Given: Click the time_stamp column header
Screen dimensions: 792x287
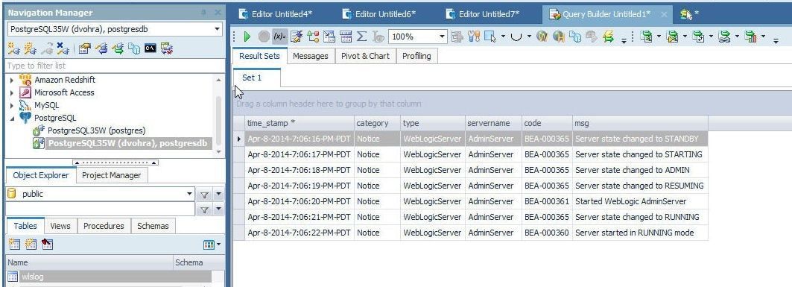Looking at the screenshot, I should click(x=299, y=123).
